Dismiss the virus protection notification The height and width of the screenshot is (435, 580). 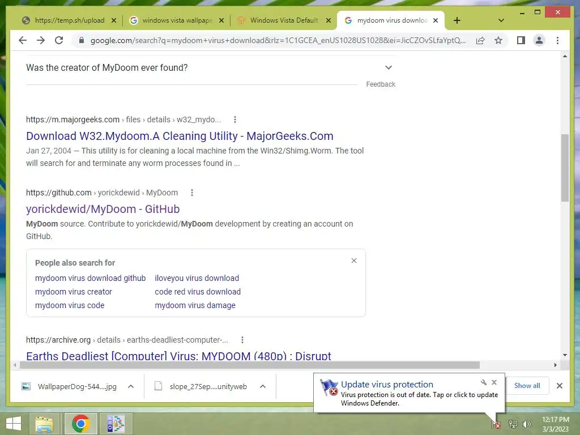(x=494, y=382)
